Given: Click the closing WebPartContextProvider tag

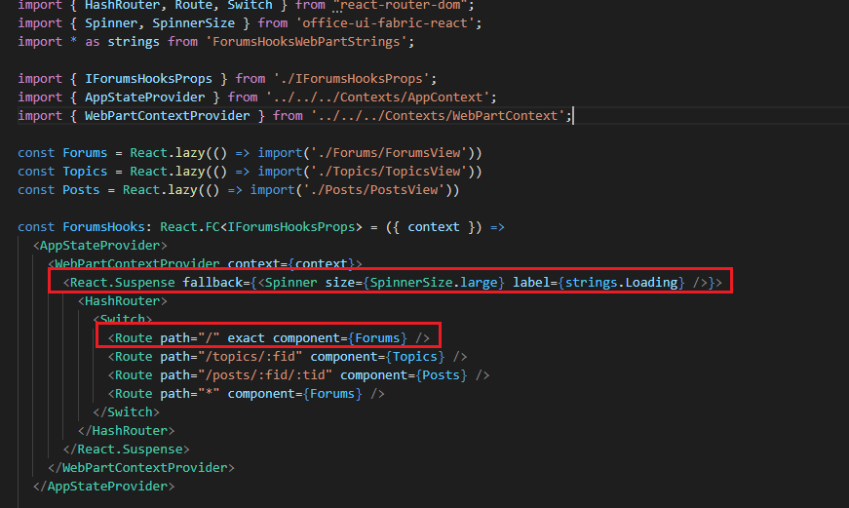Looking at the screenshot, I should (x=141, y=467).
